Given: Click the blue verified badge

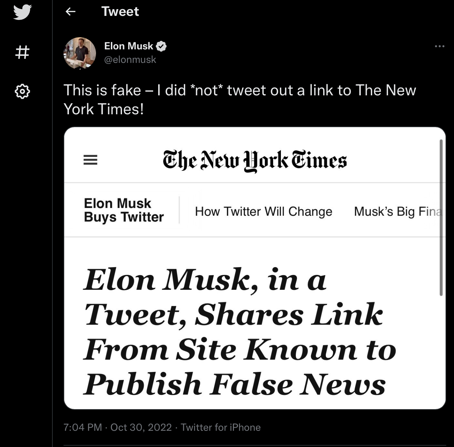Looking at the screenshot, I should 161,46.
